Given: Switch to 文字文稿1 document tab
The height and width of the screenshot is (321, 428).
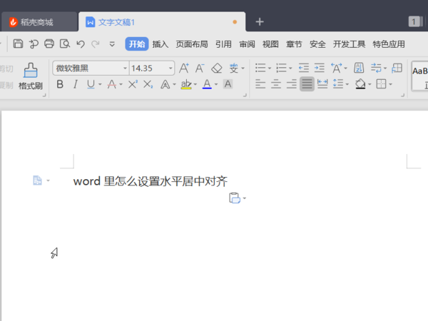Looking at the screenshot, I should [x=162, y=22].
